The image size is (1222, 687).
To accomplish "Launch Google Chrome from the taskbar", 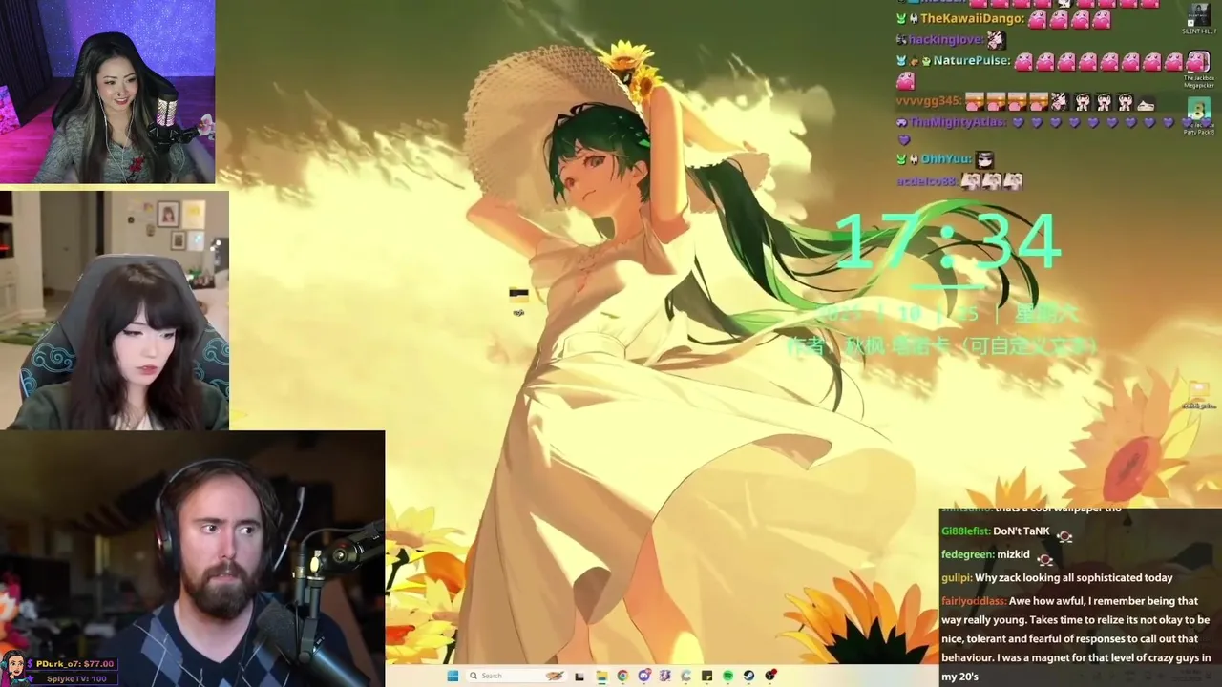I will click(x=622, y=676).
